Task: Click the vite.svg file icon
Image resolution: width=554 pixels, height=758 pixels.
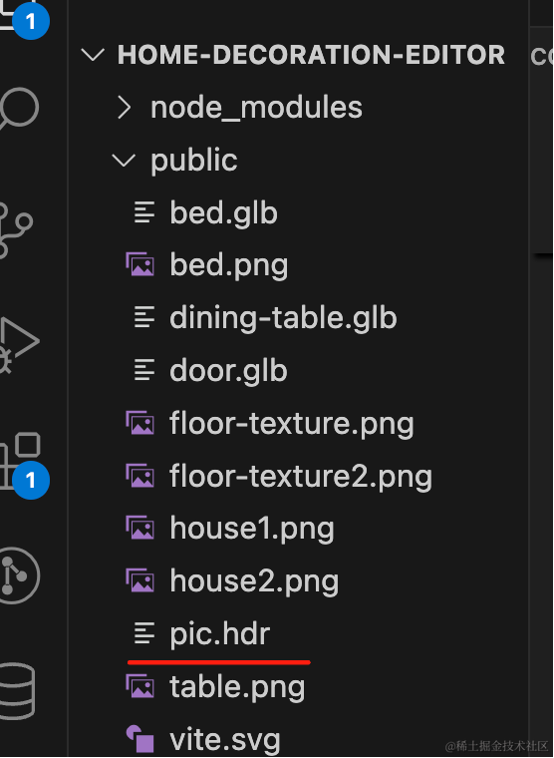Action: (x=140, y=739)
